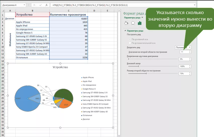Select column E header
This screenshot has height=137, width=214.
tap(108, 11)
